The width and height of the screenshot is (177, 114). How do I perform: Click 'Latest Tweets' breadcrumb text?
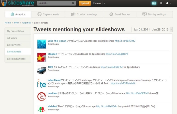pos(41,23)
